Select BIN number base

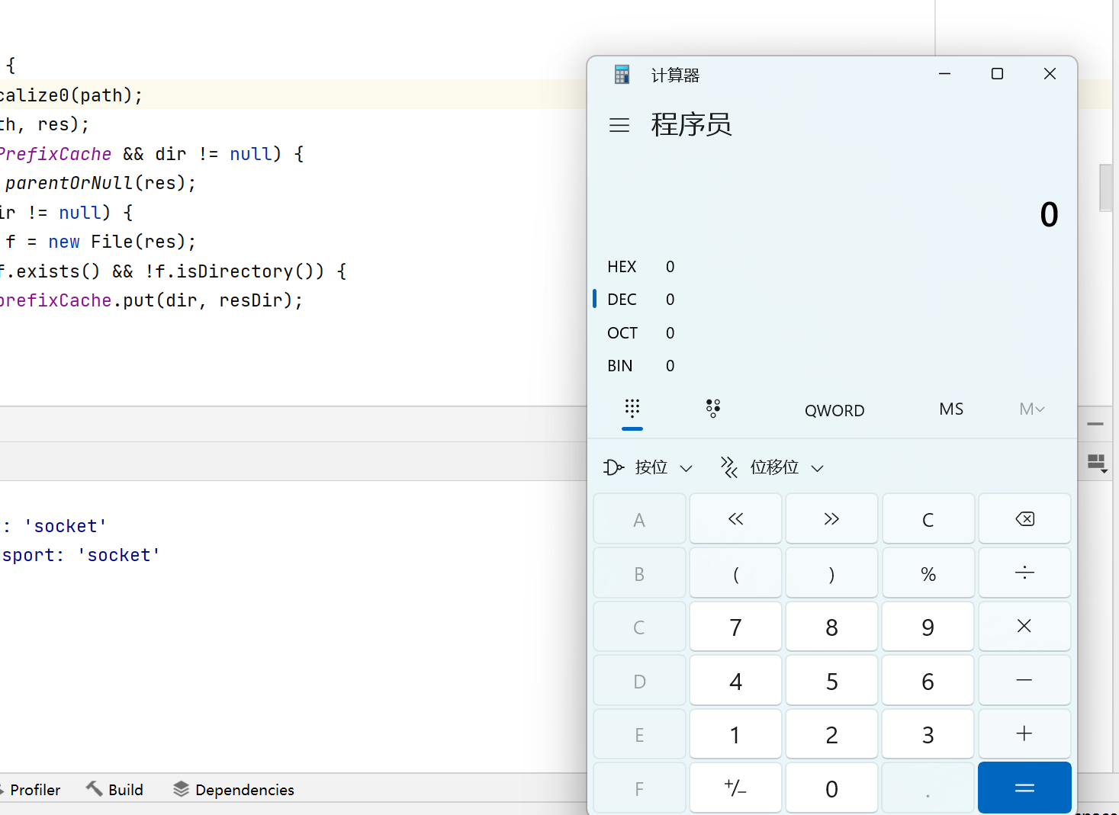[831, 366]
